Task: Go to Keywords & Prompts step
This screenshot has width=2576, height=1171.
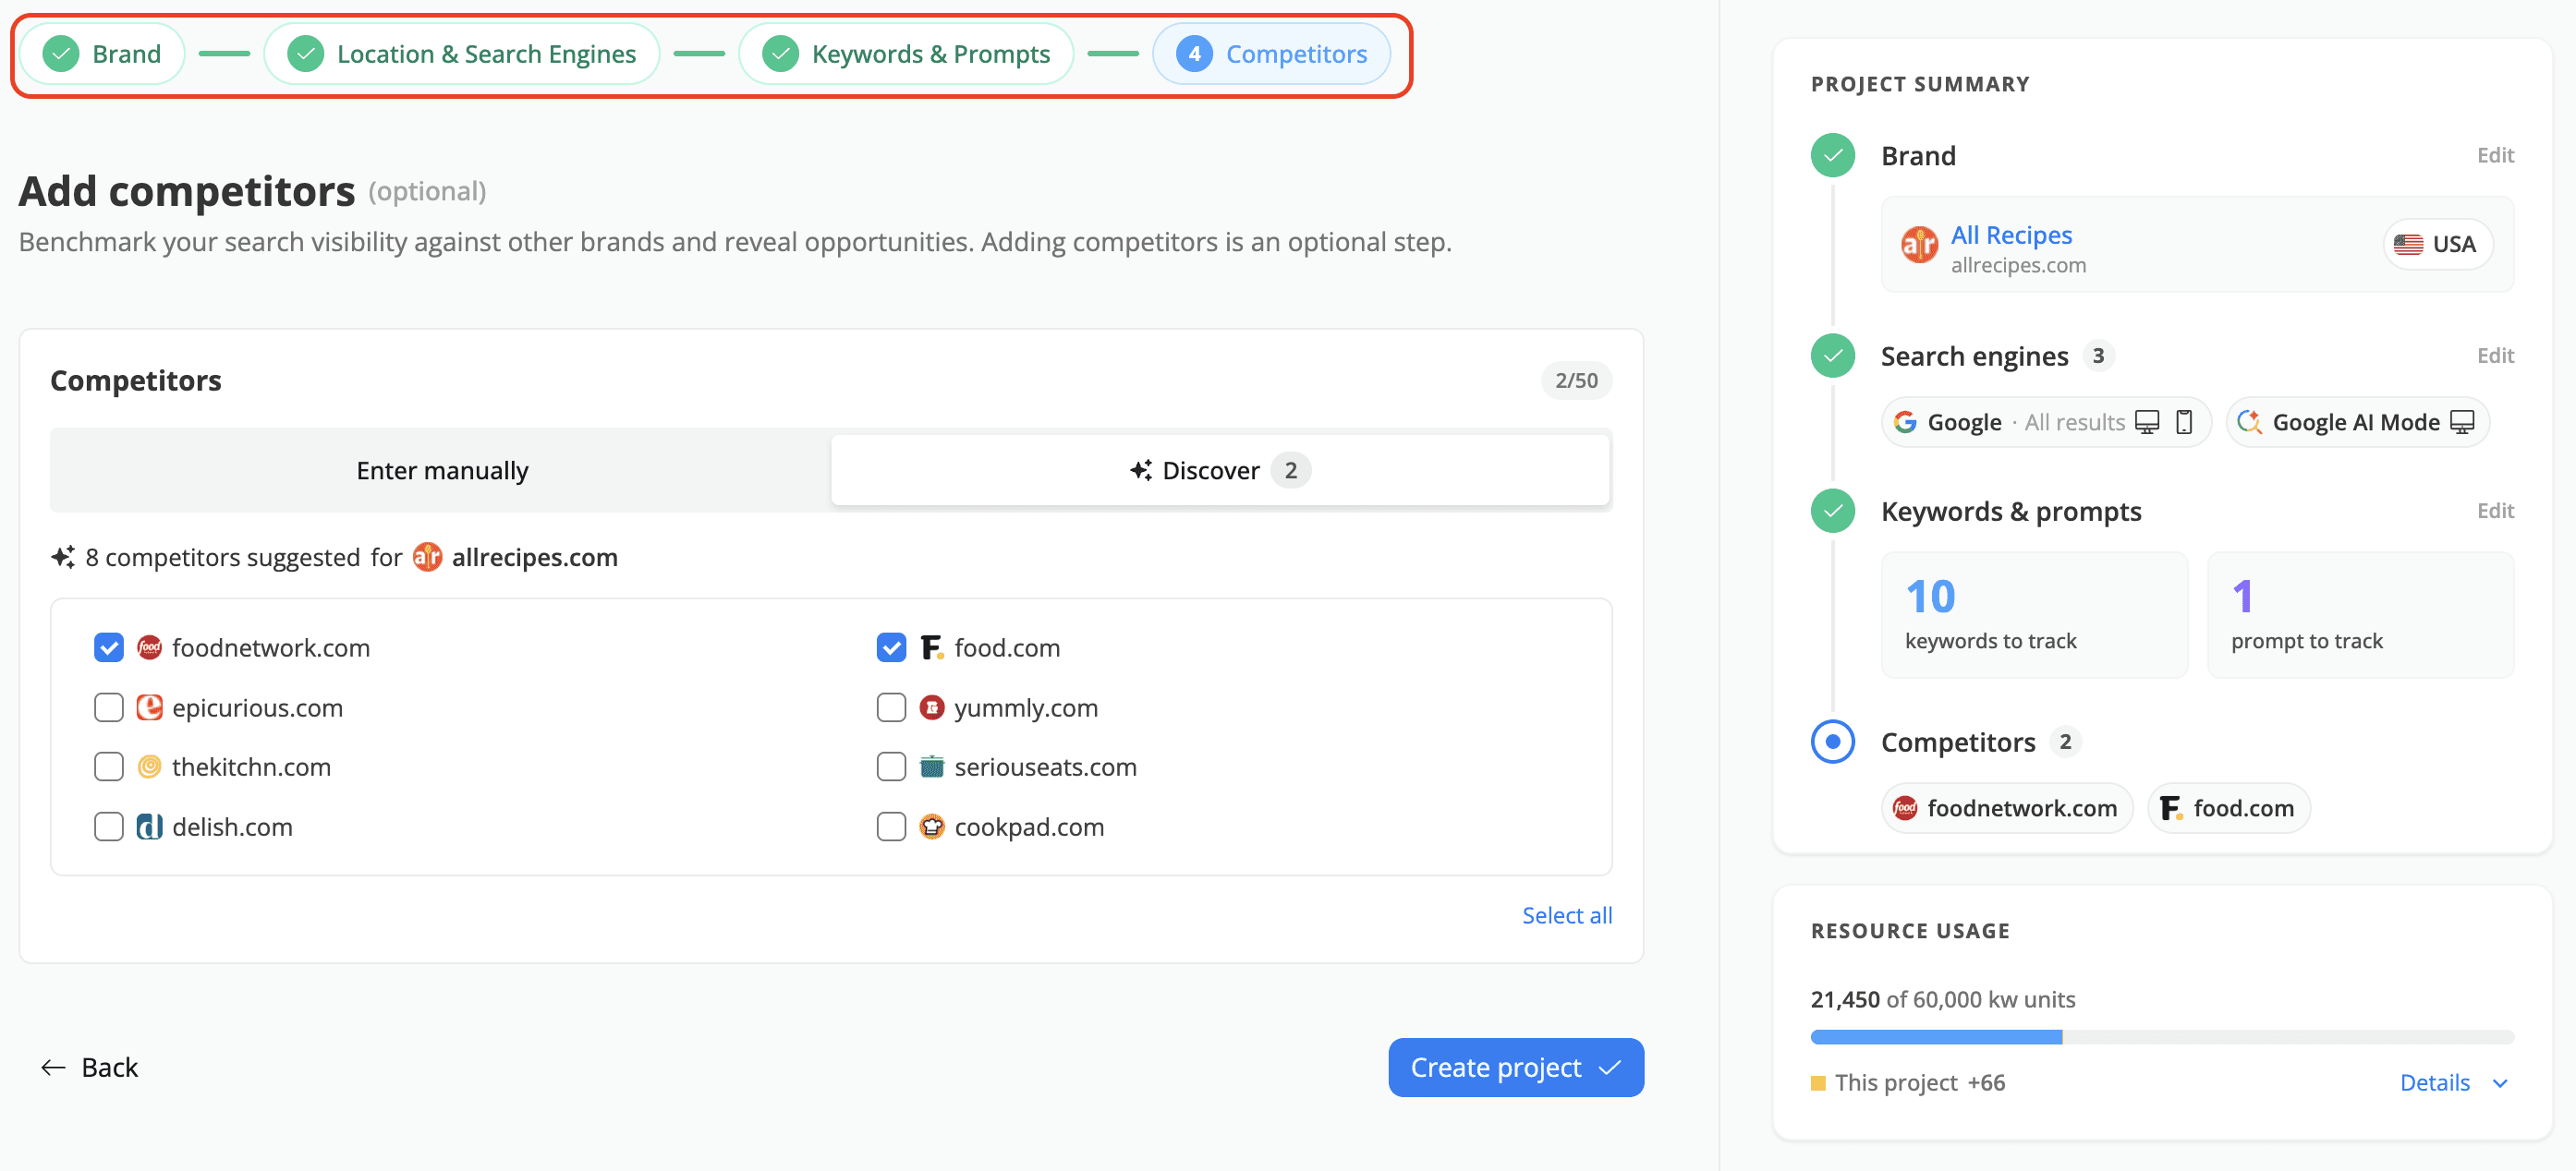Action: 906,54
